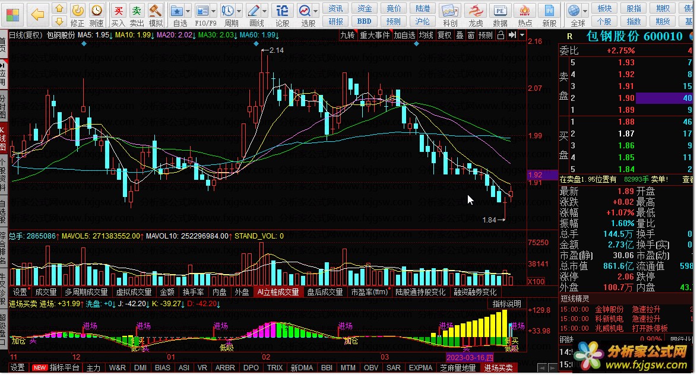Toggle the 窗 multi-window mode
The image size is (697, 375).
[x=471, y=35]
